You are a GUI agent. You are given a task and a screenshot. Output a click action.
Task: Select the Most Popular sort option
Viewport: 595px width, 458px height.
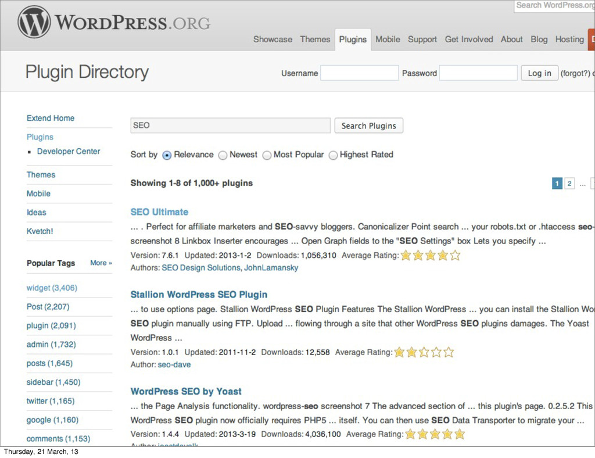coord(267,155)
